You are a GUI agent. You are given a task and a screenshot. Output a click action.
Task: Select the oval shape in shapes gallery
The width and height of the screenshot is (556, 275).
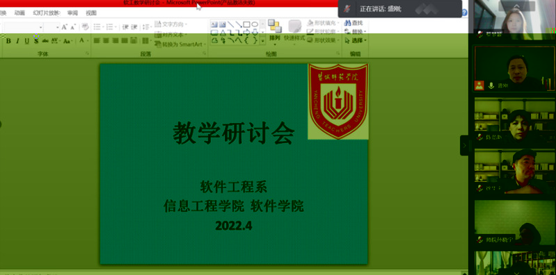pos(255,24)
